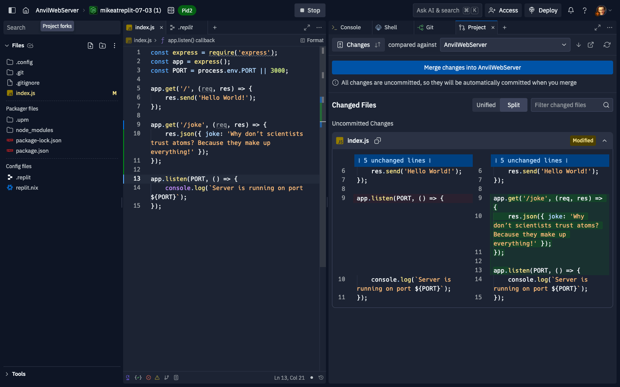Show errors via red status icon

(x=149, y=378)
